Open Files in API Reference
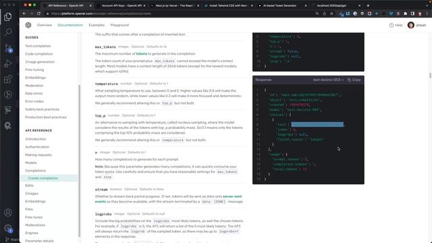 [29, 209]
